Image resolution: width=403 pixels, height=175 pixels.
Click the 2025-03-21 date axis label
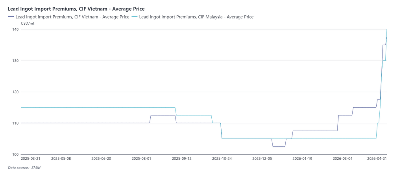tap(30, 159)
